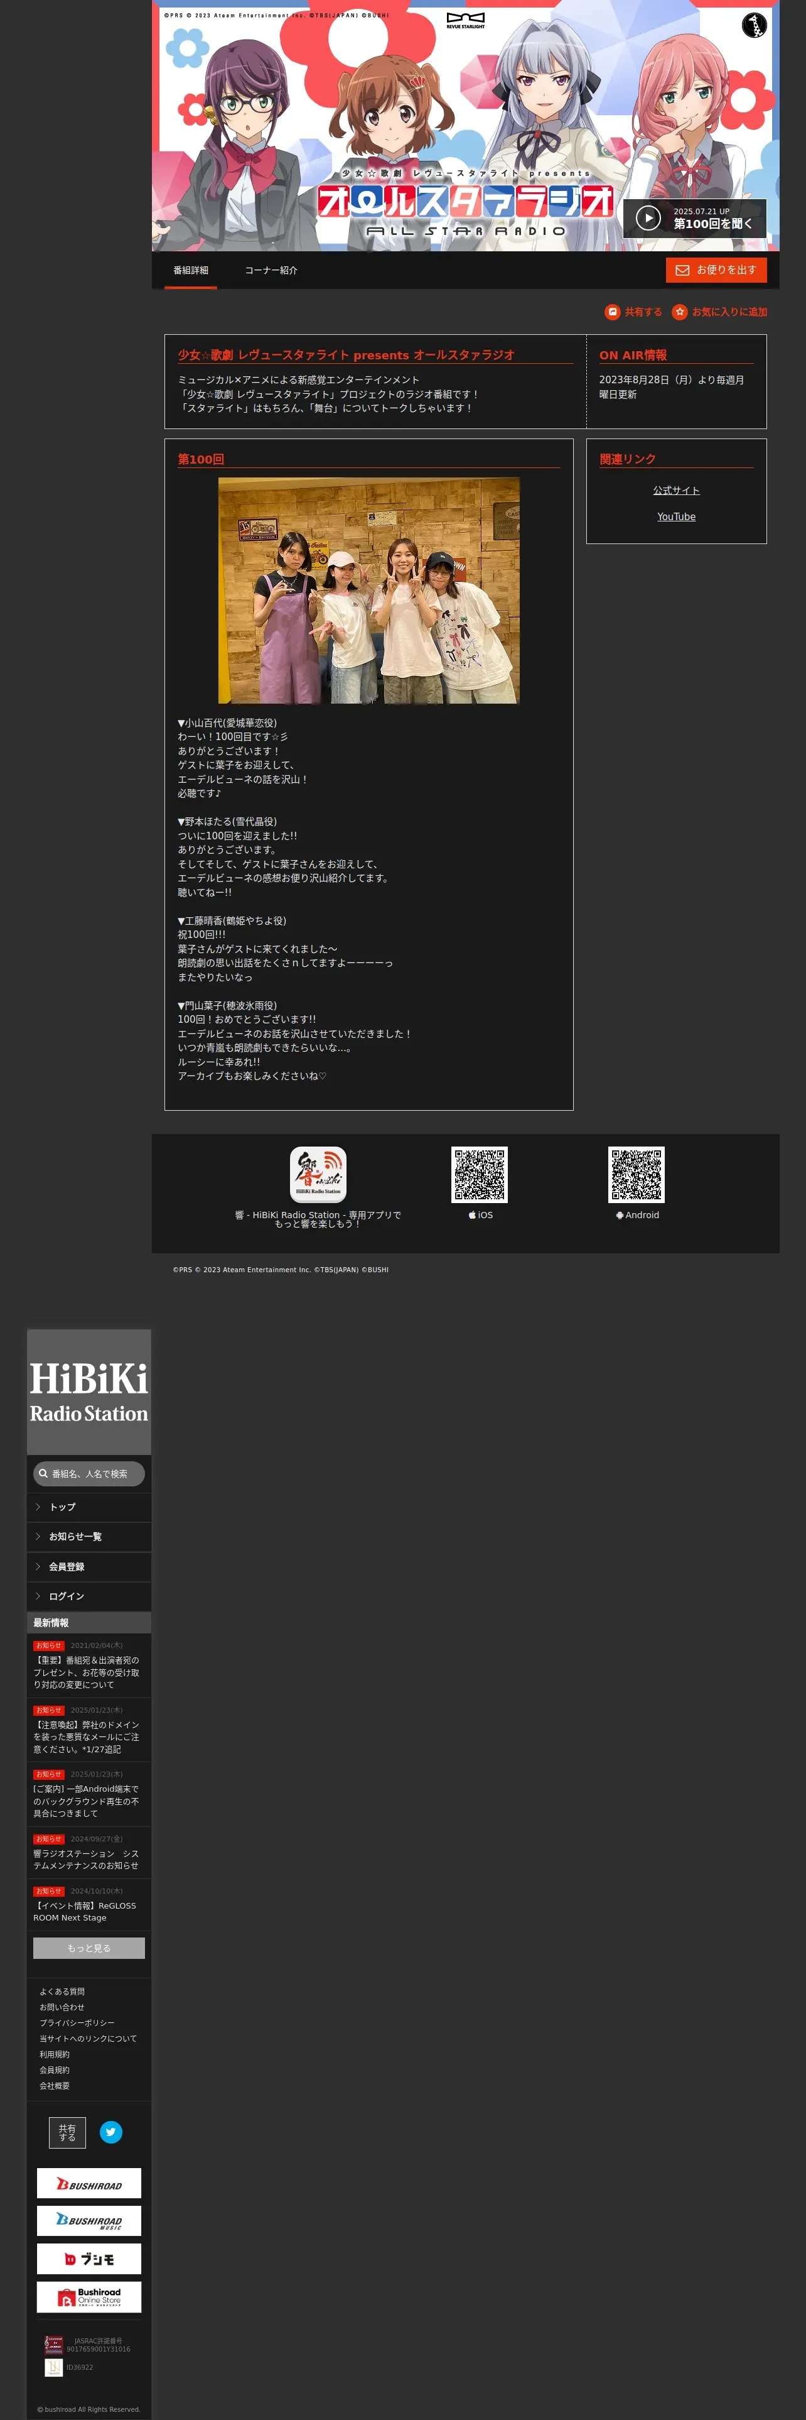The width and height of the screenshot is (806, 2420).
Task: Open the BUSHIROAD MUSIC banner logo
Action: (89, 2221)
